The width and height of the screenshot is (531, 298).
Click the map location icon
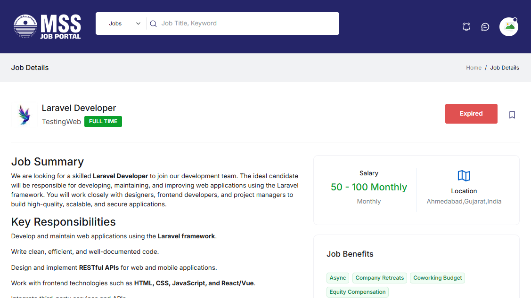[x=464, y=176]
